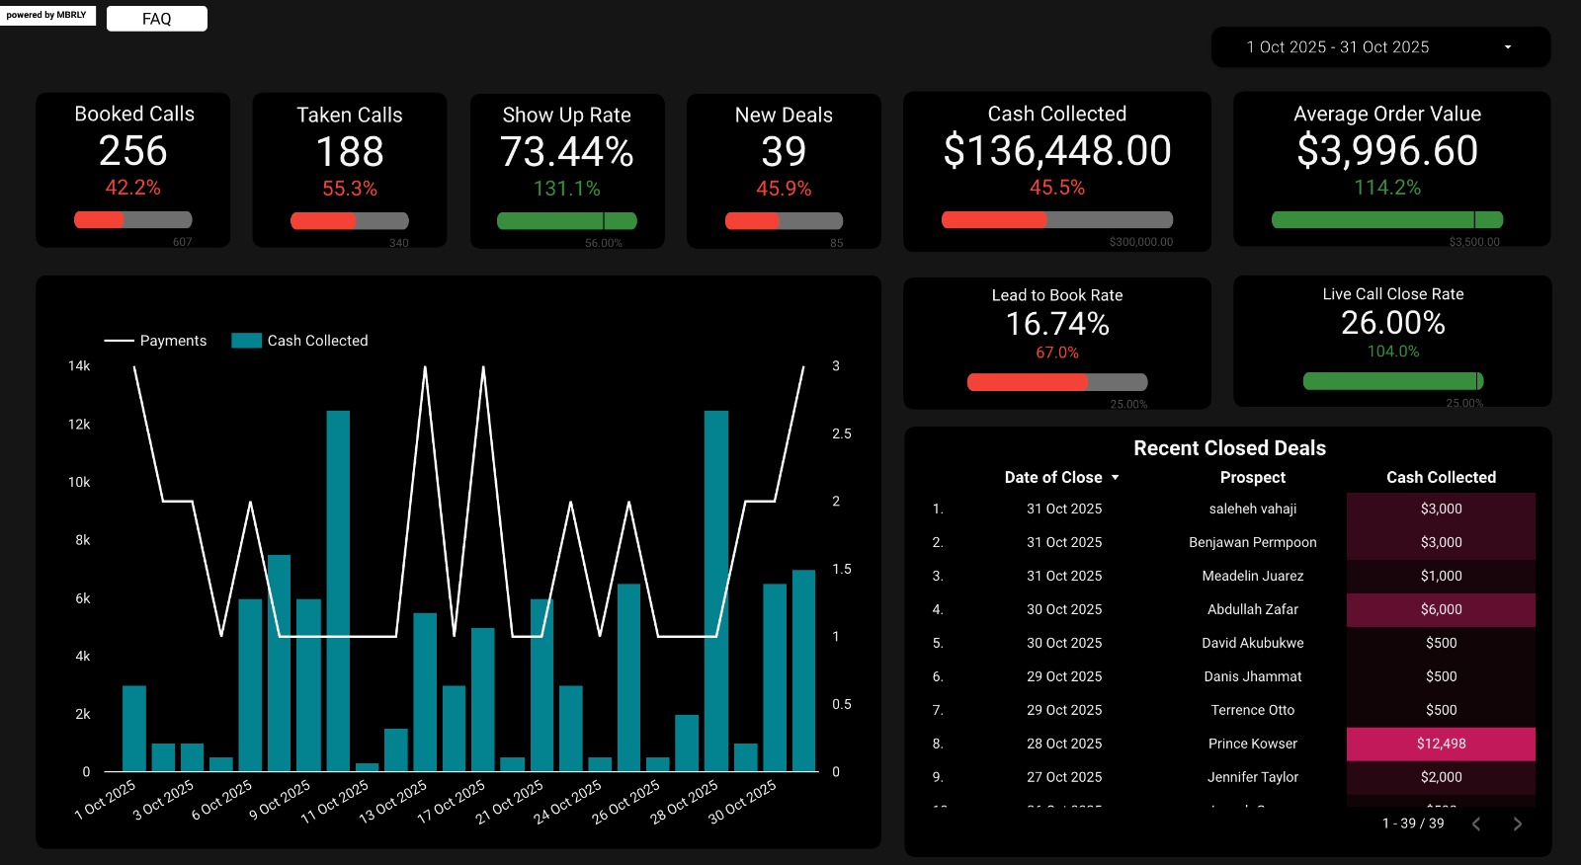Screen dimensions: 1581x865
Task: Click the first chart bar at 1 Oct 2025
Action: coord(134,729)
